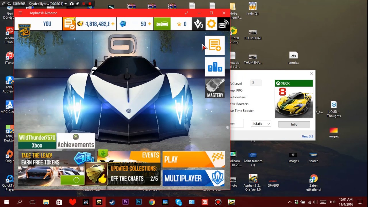Click the MAX Level value field
Screen dimensions: 368x207
tap(256, 83)
